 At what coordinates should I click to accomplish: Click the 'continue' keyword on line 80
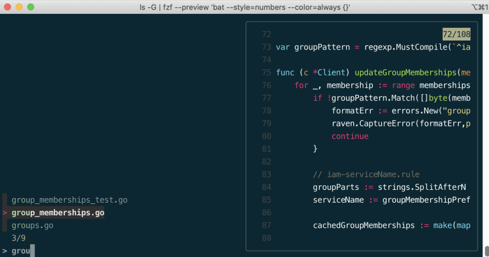pyautogui.click(x=350, y=137)
